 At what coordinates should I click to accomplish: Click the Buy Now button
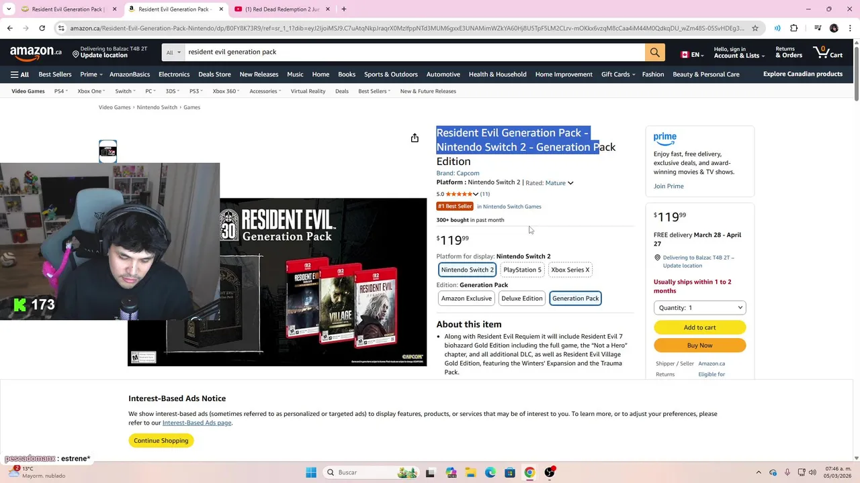point(699,345)
